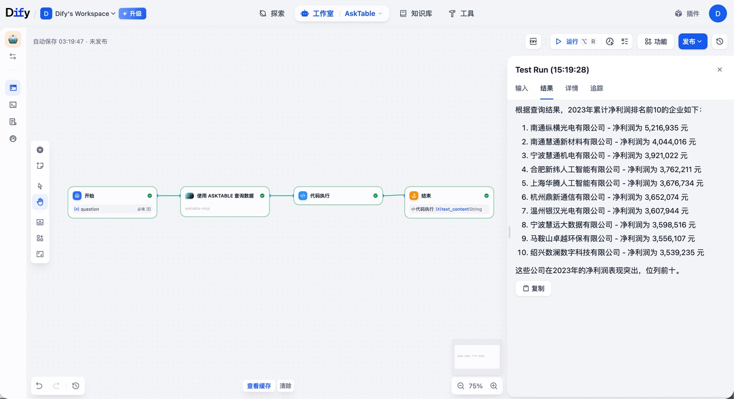Click the 运行 run workflow button
Image resolution: width=734 pixels, height=399 pixels.
tap(568, 41)
